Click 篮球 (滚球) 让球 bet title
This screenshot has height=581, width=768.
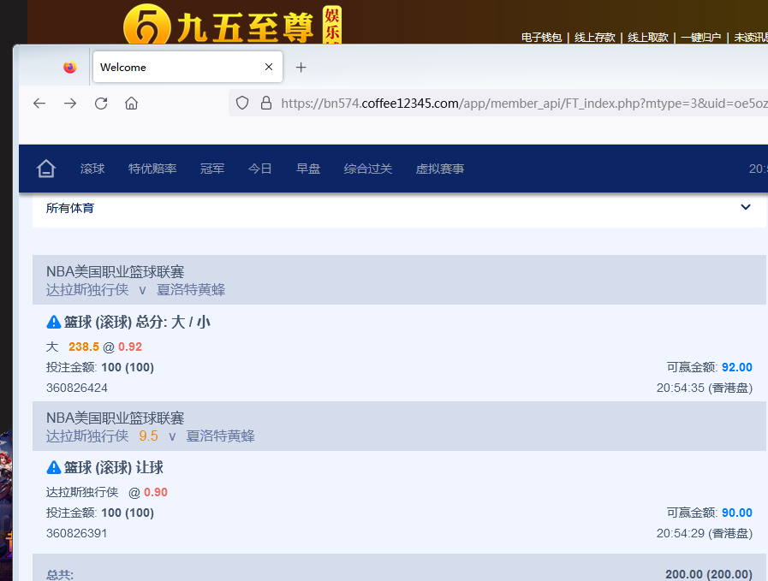point(114,468)
